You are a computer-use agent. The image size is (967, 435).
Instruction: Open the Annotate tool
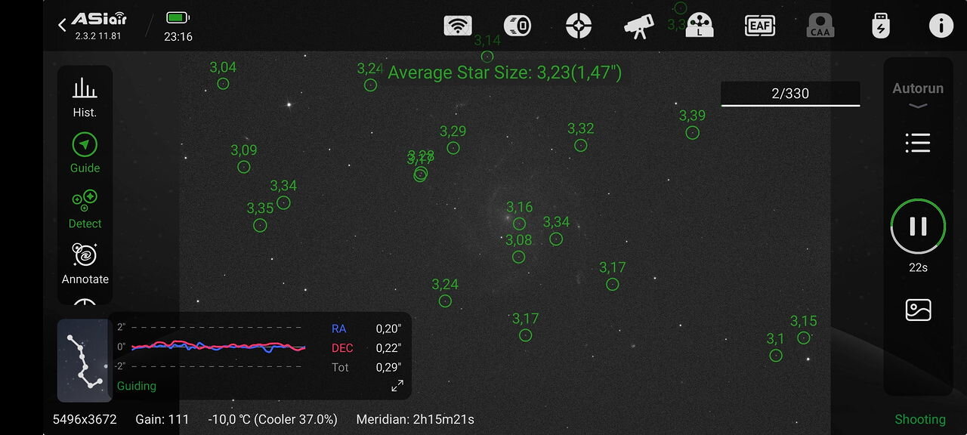pyautogui.click(x=85, y=264)
